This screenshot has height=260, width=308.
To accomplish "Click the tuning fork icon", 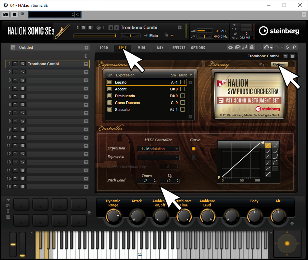I will point(193,37).
